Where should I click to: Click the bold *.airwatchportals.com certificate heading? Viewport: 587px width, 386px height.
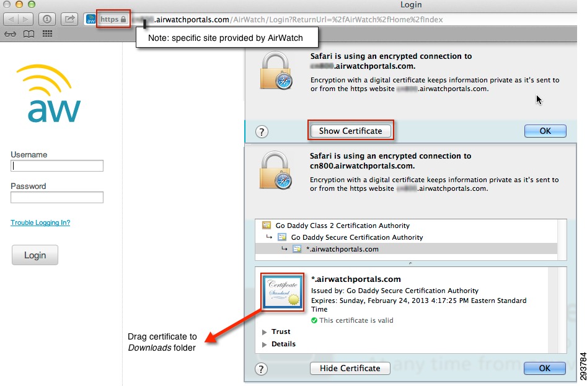356,279
